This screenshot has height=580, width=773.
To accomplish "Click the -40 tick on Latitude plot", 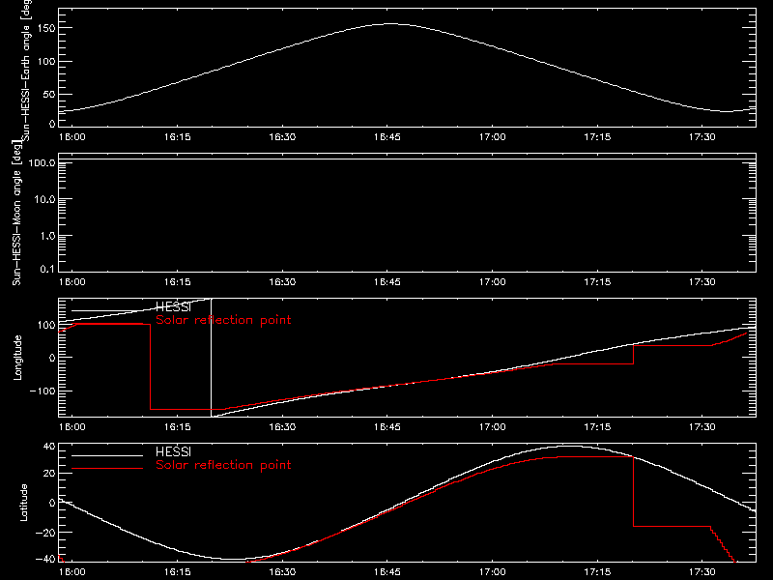I will (45, 560).
